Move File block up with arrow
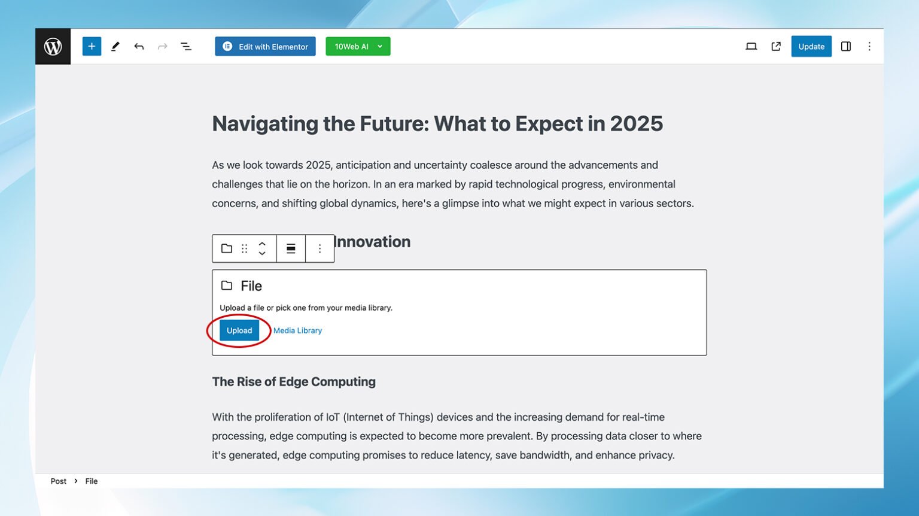This screenshot has width=919, height=516. [x=262, y=244]
